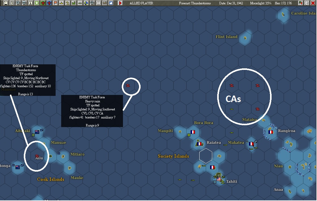Click the green and red flags icon
The width and height of the screenshot is (317, 201).
pos(300,3)
